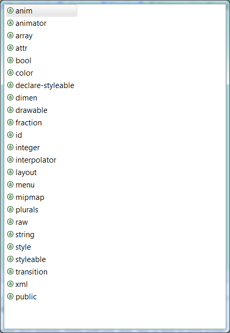The height and width of the screenshot is (333, 230).
Task: Click the icon next to raw
Action: (10, 222)
